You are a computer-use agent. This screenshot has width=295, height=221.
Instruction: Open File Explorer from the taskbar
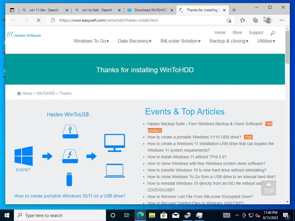pos(152,215)
